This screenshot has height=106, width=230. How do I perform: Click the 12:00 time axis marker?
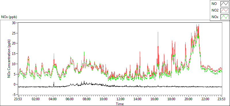click(x=120, y=99)
